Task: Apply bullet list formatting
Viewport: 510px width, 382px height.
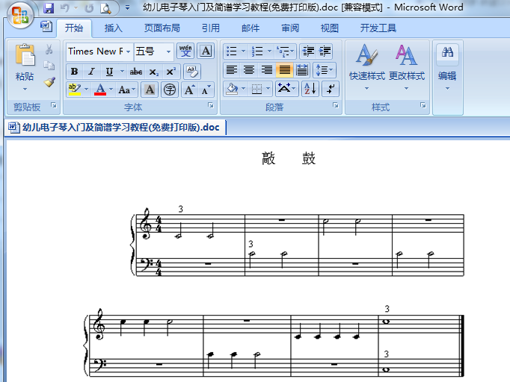Action: (232, 51)
